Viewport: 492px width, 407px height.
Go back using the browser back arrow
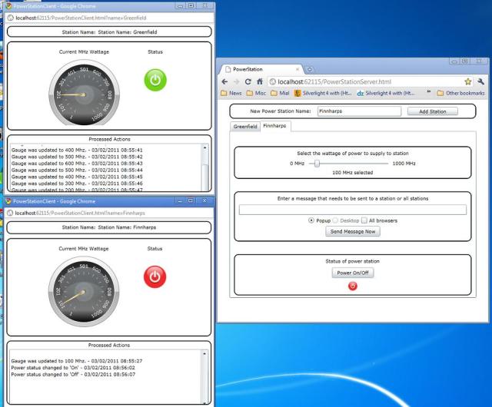point(224,82)
